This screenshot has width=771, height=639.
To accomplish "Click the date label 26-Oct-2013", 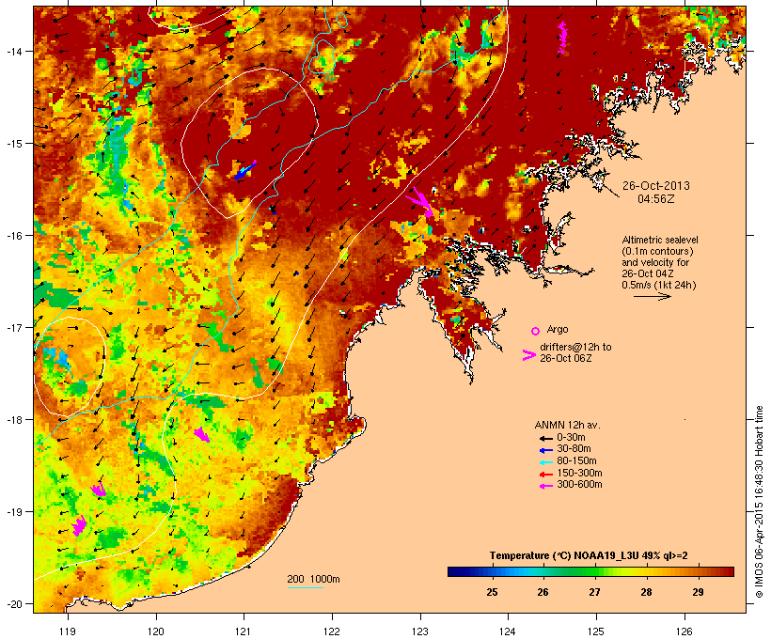I will [656, 186].
